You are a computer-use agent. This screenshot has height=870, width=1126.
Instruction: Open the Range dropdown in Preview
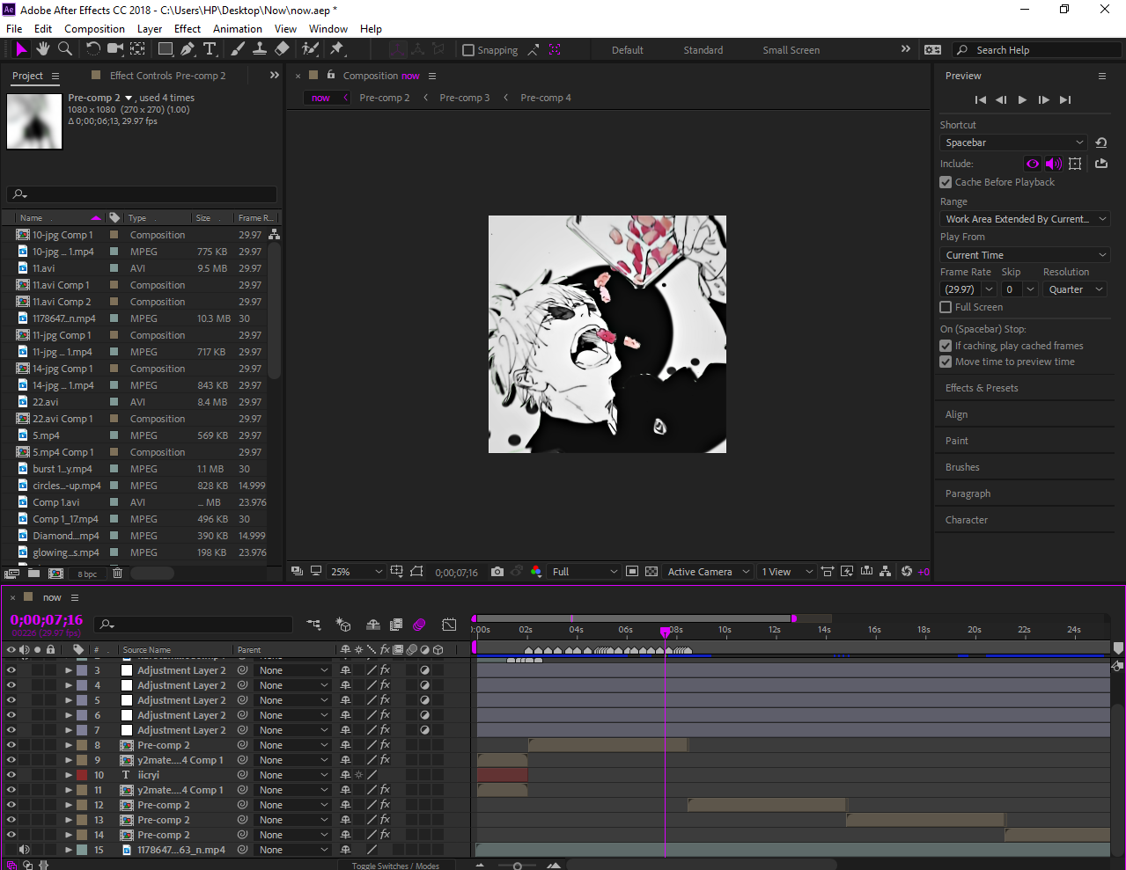pos(1025,219)
